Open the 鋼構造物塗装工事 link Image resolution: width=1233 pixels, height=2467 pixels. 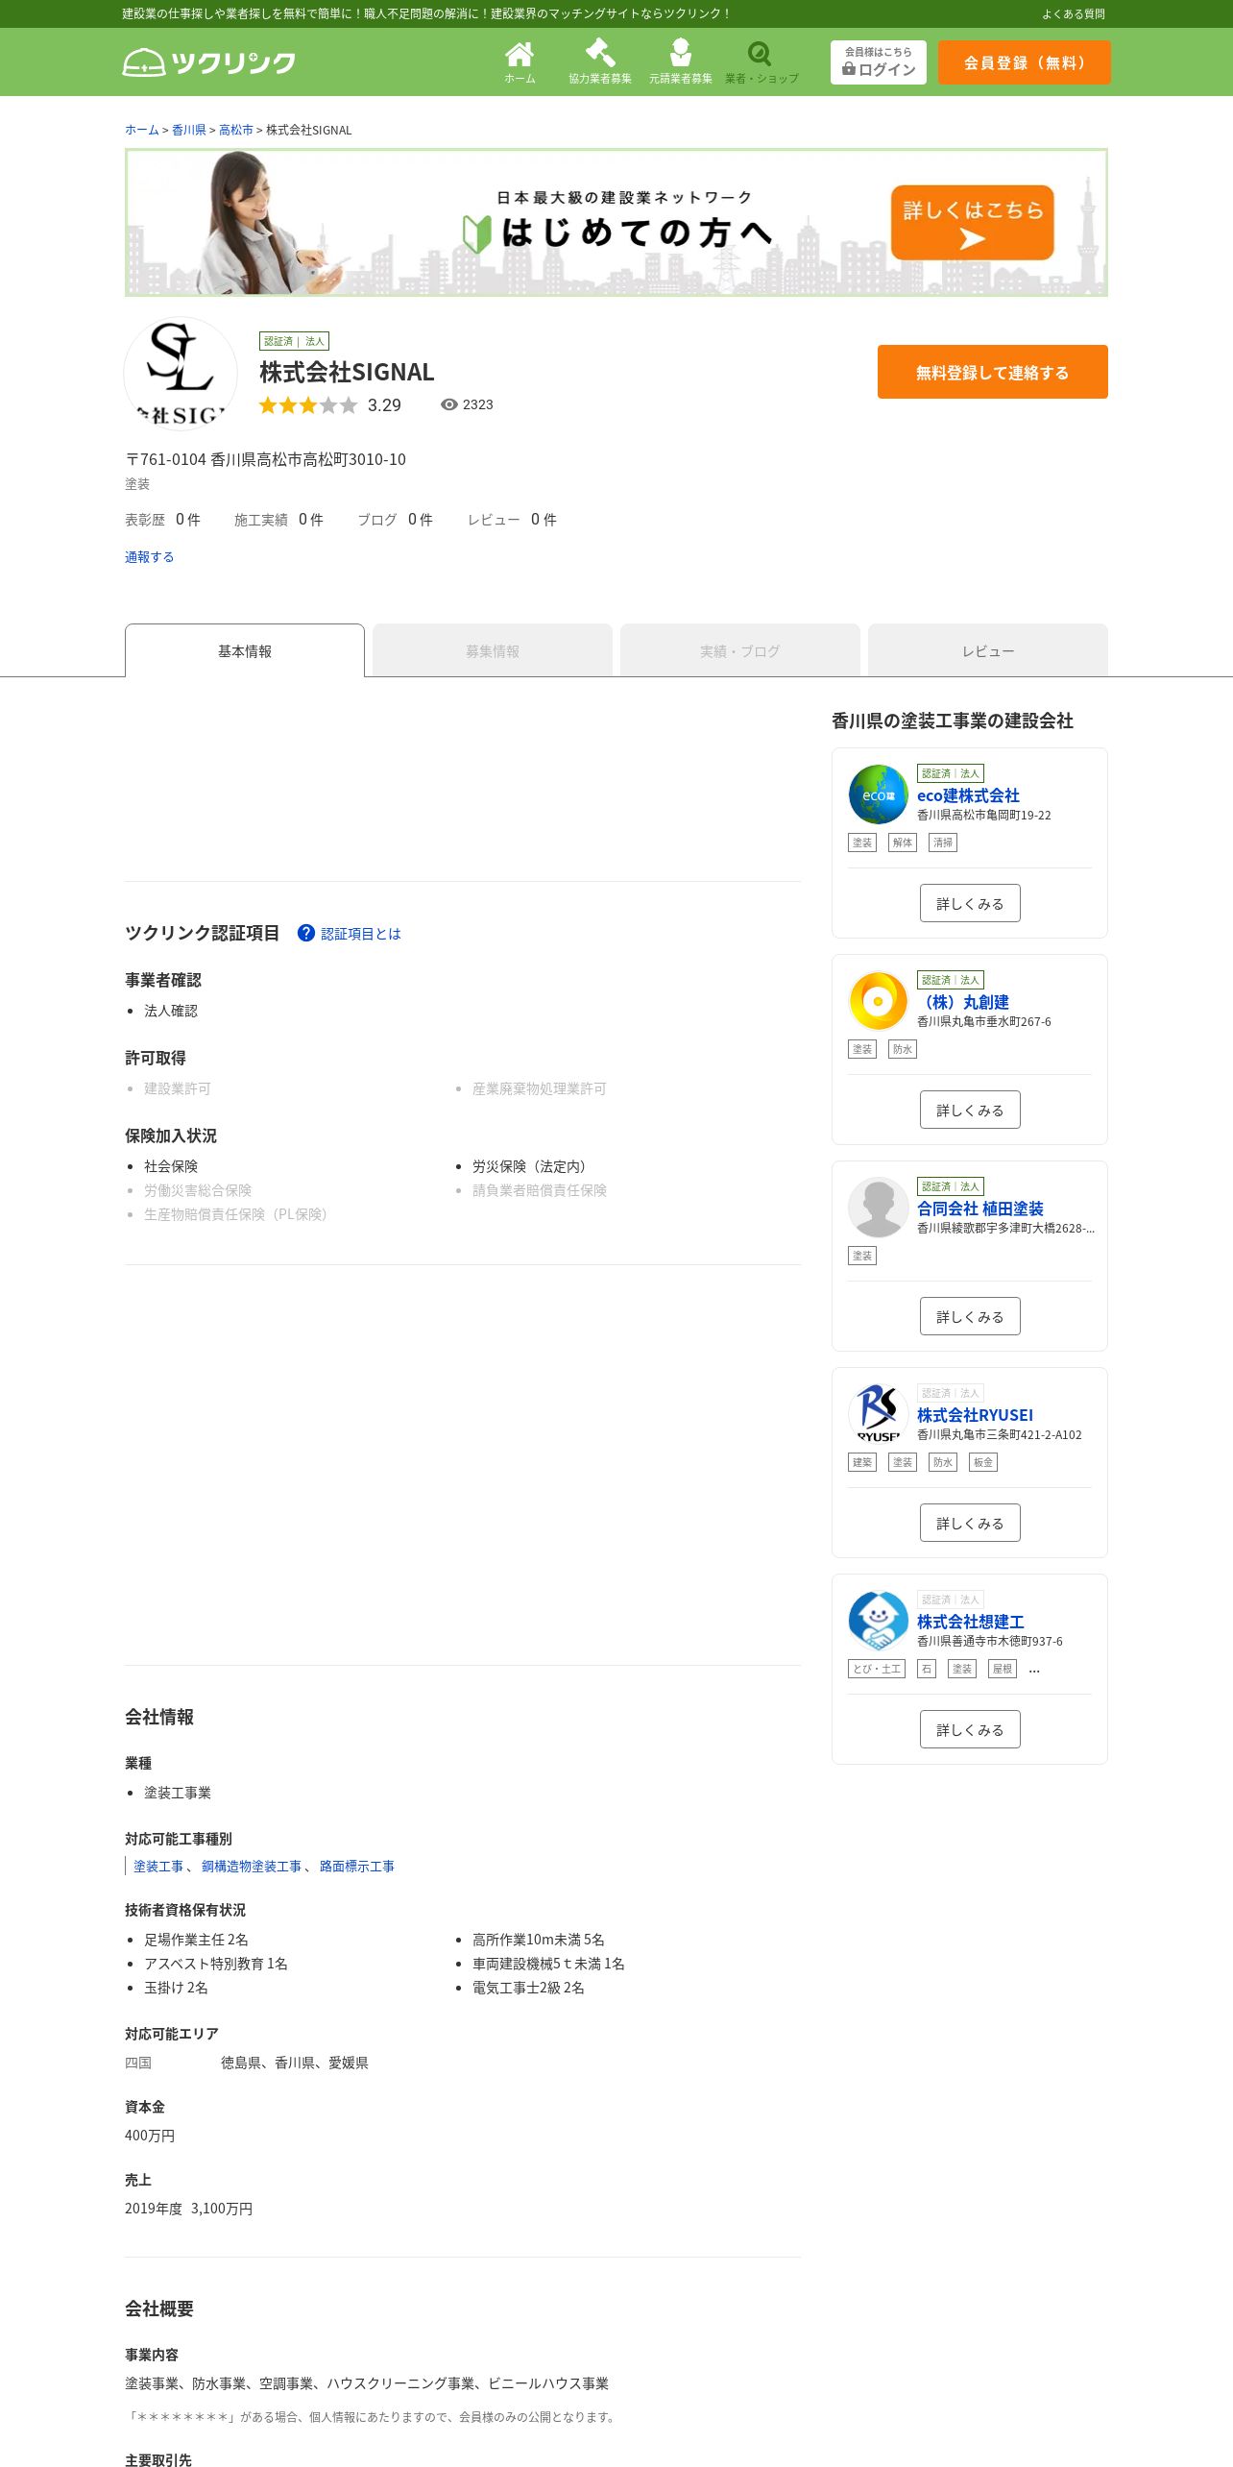[252, 1867]
